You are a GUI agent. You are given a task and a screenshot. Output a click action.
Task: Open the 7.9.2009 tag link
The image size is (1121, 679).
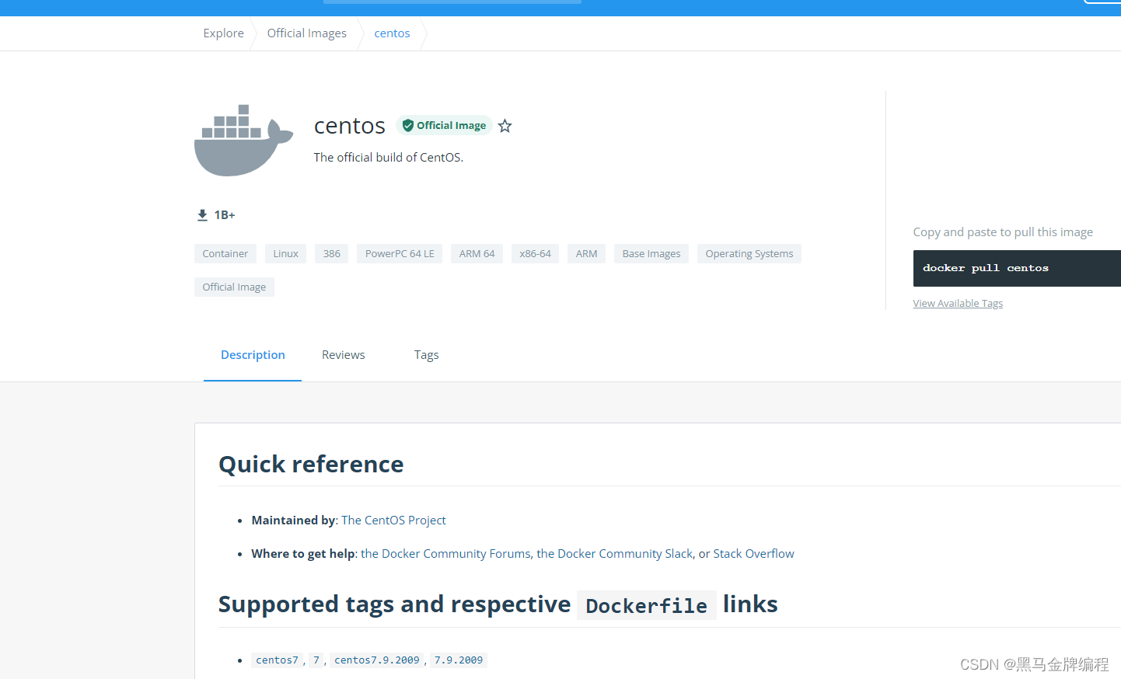(x=459, y=660)
